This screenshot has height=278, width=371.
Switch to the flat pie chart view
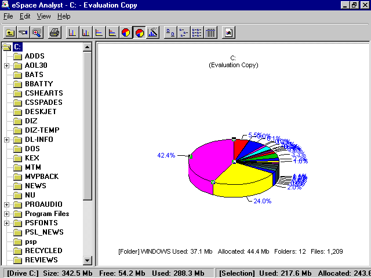click(126, 32)
